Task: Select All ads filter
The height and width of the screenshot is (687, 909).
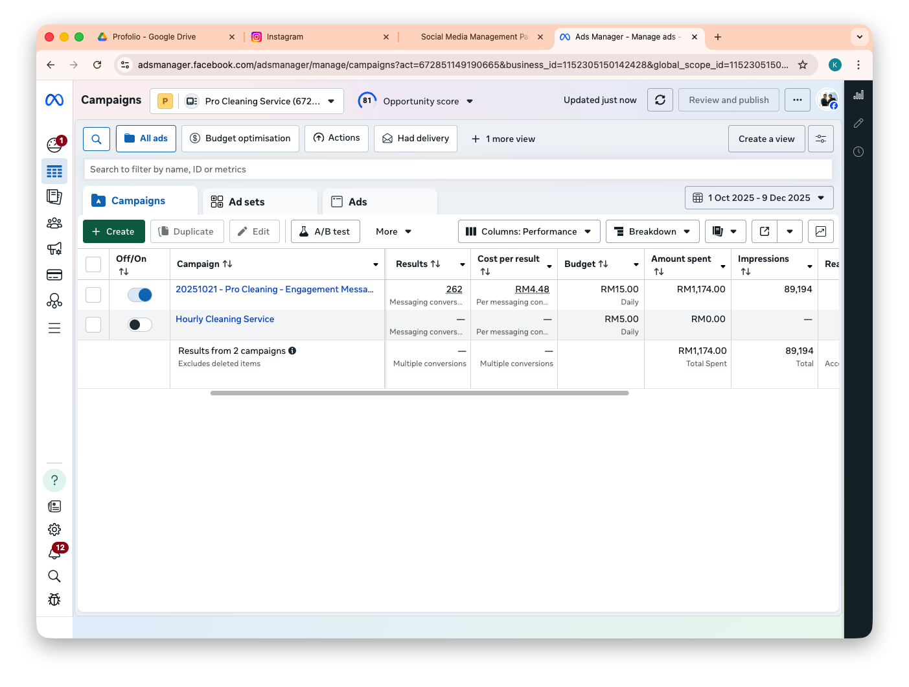Action: (x=146, y=139)
